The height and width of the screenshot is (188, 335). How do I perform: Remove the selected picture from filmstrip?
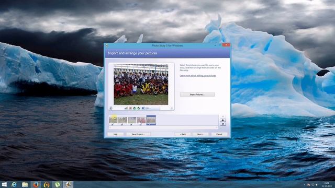pos(223,124)
